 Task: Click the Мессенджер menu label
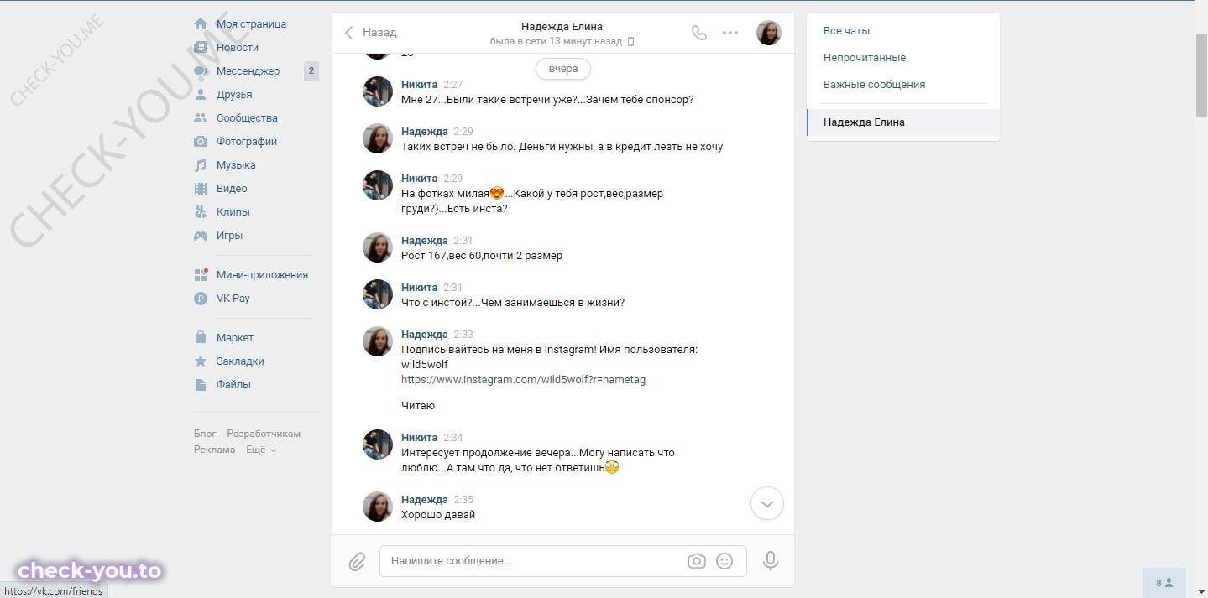pyautogui.click(x=248, y=71)
